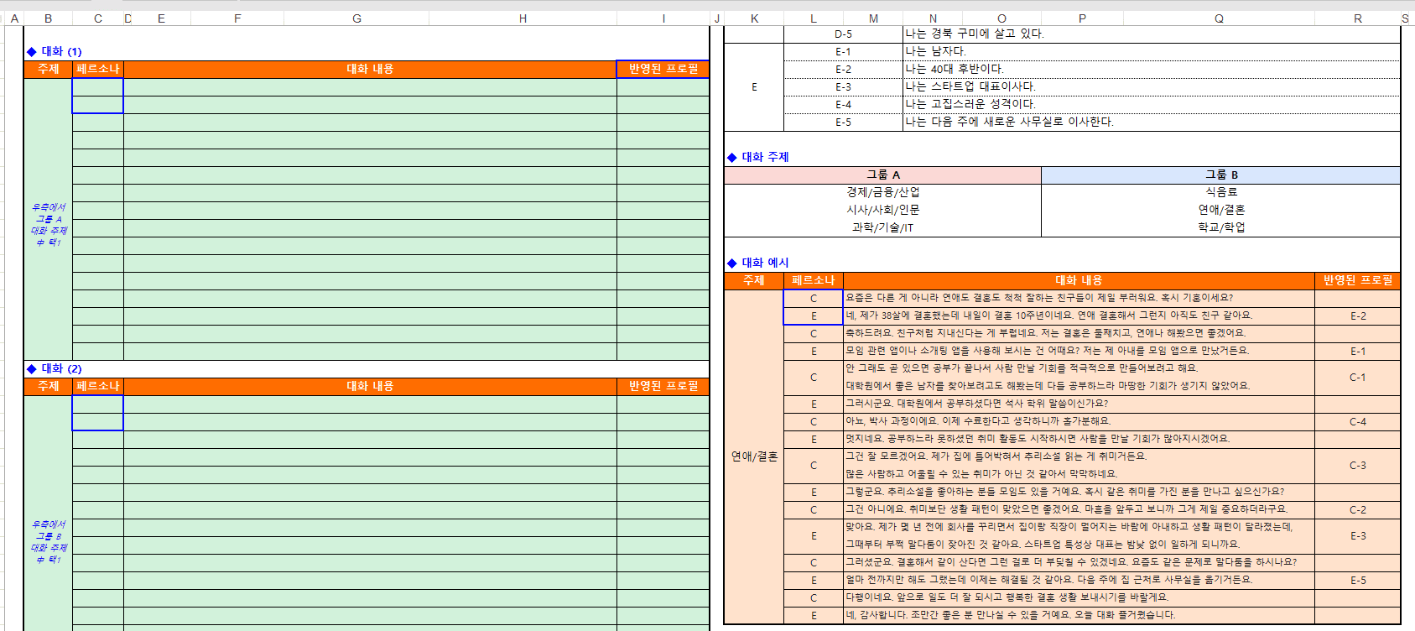Image resolution: width=1415 pixels, height=631 pixels.
Task: Select the line starting '그러시군요. 대학원에서'
Action: (x=1079, y=404)
